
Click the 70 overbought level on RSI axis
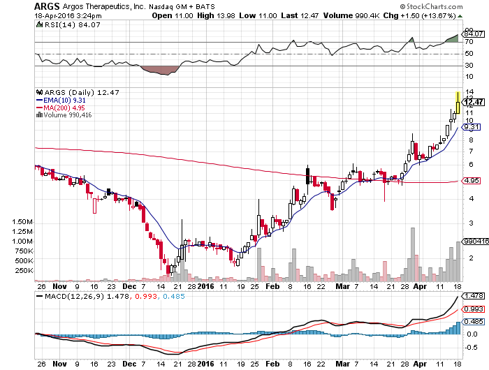(469, 42)
